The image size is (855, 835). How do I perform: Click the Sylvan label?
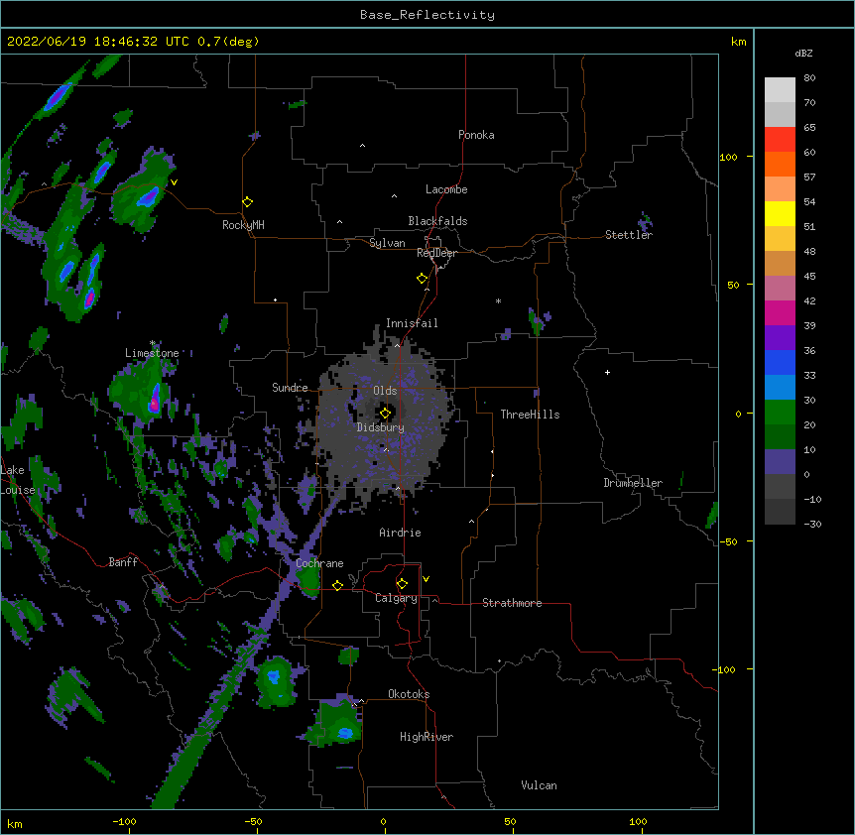[387, 243]
